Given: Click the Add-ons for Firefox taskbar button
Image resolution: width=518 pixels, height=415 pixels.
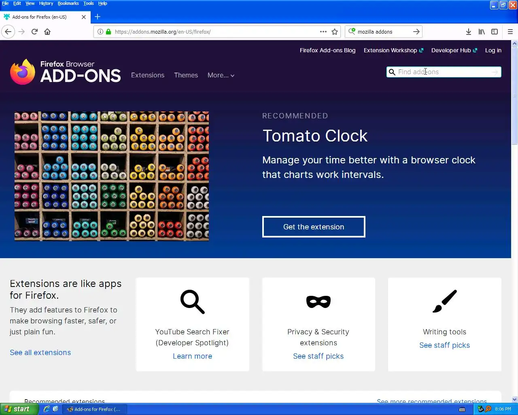Looking at the screenshot, I should point(95,409).
